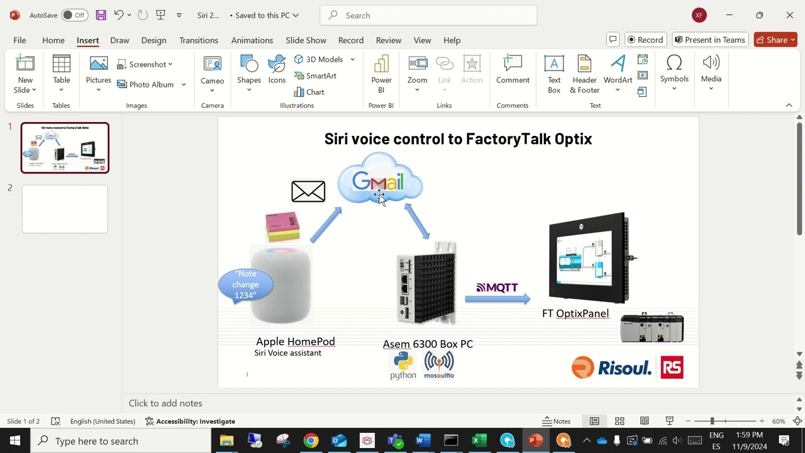Image resolution: width=805 pixels, height=453 pixels.
Task: Insert SmartArt graphic
Action: click(x=315, y=75)
